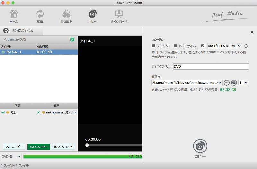The width and height of the screenshot is (257, 169).
Task: Click the タイトル_1 preview heading
Action: 87,41
